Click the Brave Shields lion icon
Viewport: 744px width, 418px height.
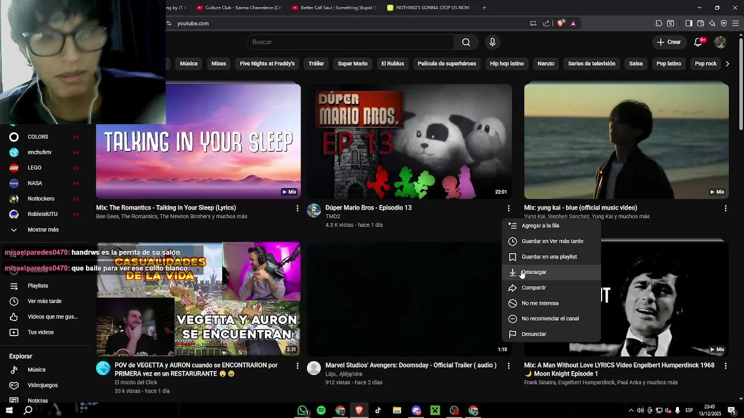[560, 23]
